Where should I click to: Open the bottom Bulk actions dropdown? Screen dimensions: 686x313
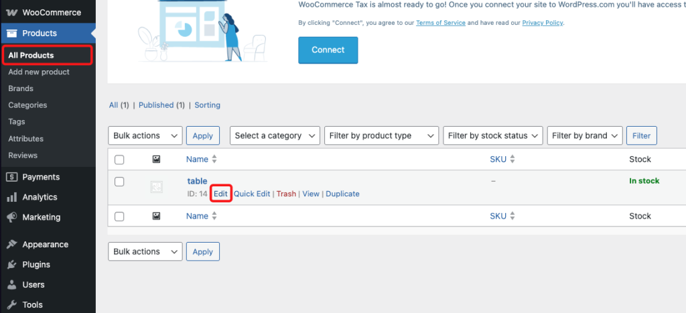pyautogui.click(x=145, y=252)
